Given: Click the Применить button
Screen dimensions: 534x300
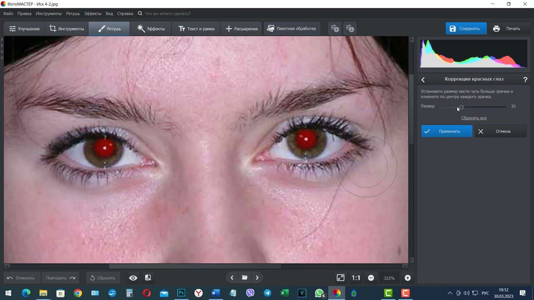Looking at the screenshot, I should pyautogui.click(x=446, y=131).
